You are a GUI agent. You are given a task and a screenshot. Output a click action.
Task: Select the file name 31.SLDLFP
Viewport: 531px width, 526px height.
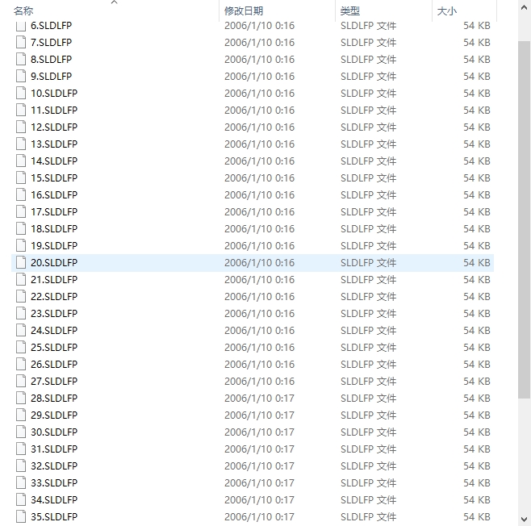point(54,449)
